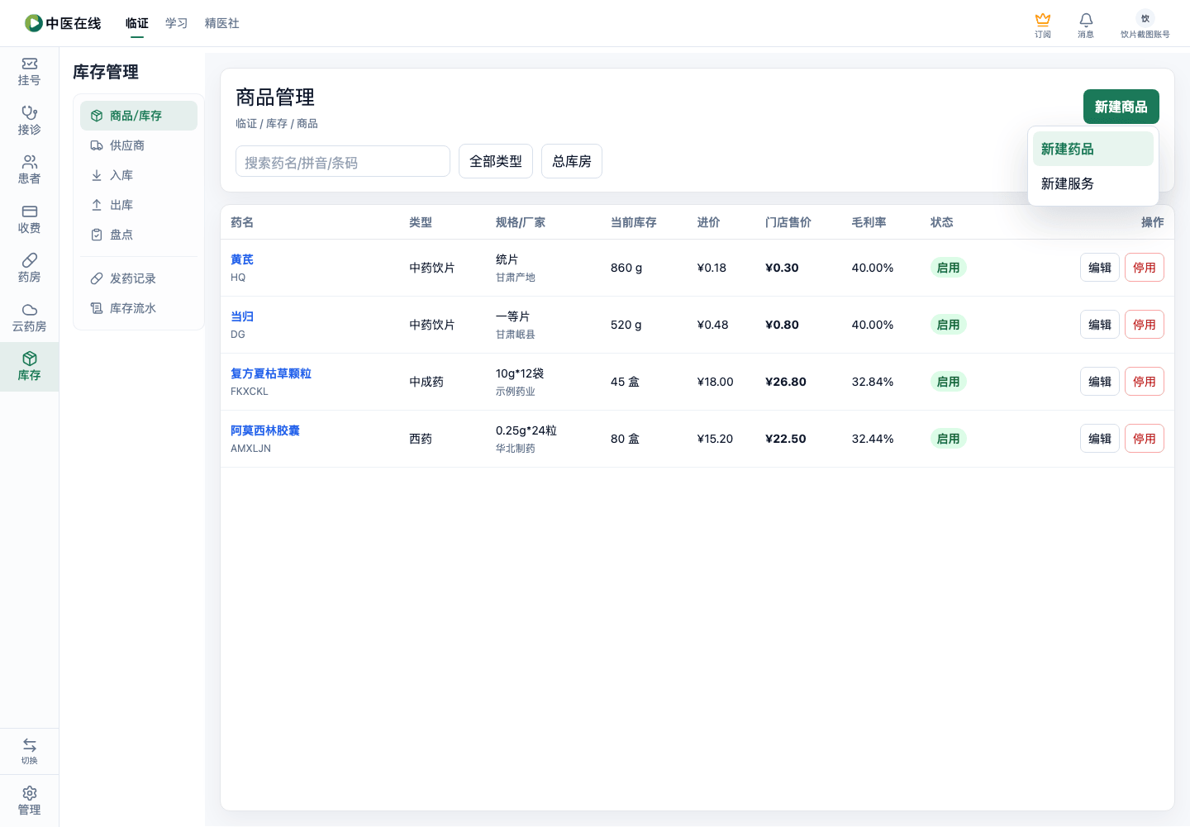
Task: Open the 阿莫西林胶囊 product link
Action: pyautogui.click(x=265, y=430)
